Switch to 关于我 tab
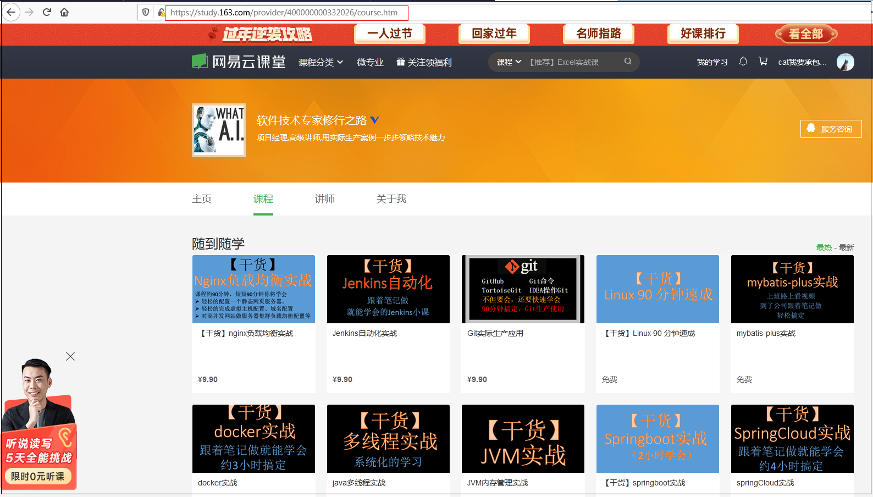The height and width of the screenshot is (497, 873). (391, 199)
